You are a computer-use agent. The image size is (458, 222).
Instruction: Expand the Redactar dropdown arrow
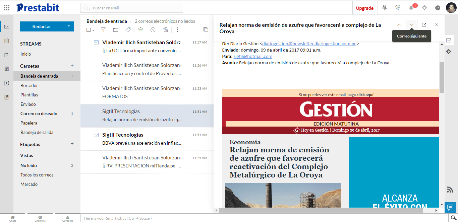click(69, 26)
